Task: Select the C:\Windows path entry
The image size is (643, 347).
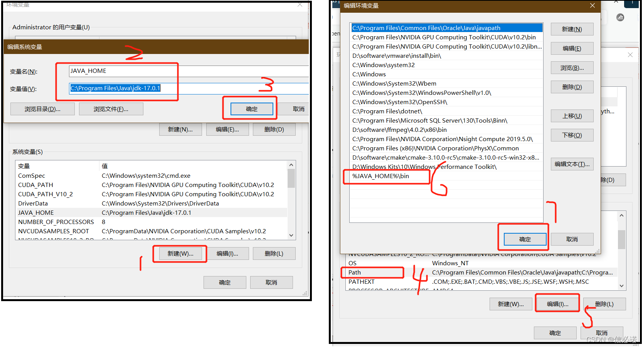Action: point(446,74)
